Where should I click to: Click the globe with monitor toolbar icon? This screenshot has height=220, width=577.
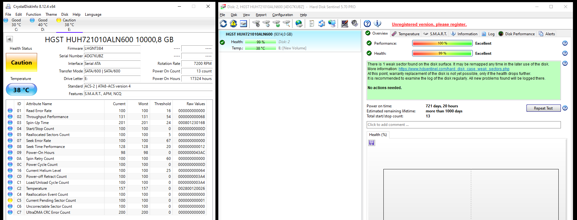(x=332, y=24)
